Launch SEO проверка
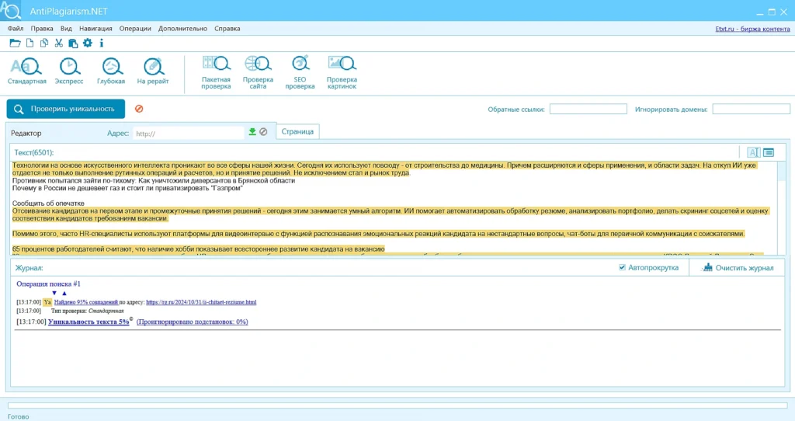The height and width of the screenshot is (421, 795). click(300, 72)
